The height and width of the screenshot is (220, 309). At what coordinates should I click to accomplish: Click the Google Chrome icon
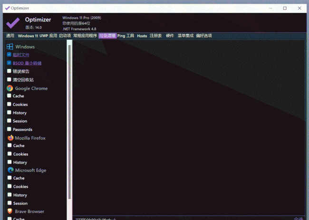coord(10,88)
